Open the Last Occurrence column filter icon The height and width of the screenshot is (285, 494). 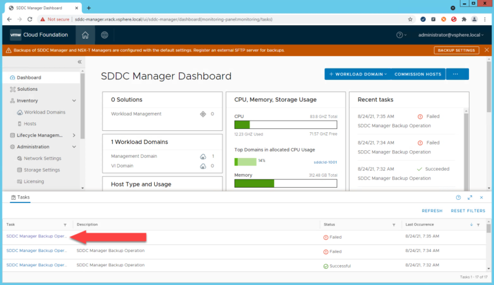tap(479, 225)
